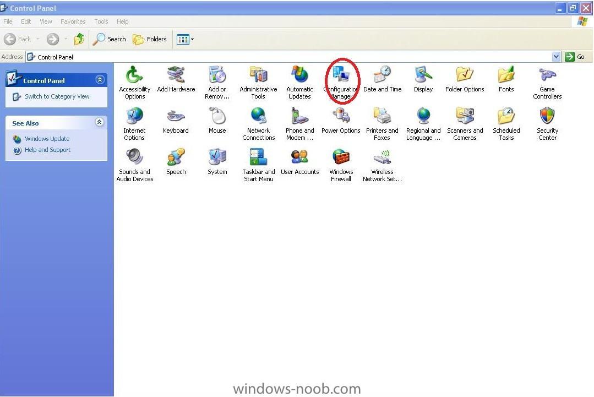Open Automatic Updates applet
The width and height of the screenshot is (594, 397).
tap(299, 83)
